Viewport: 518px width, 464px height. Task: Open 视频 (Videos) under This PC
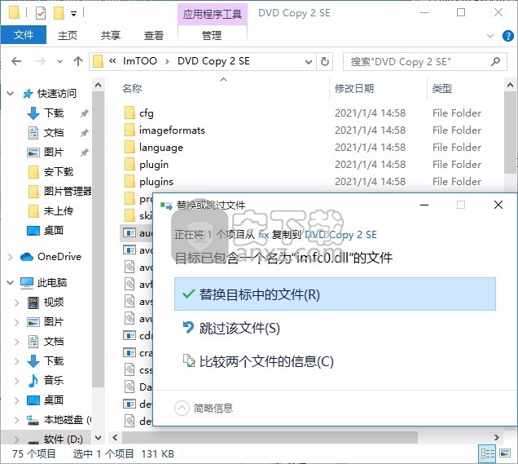(54, 302)
